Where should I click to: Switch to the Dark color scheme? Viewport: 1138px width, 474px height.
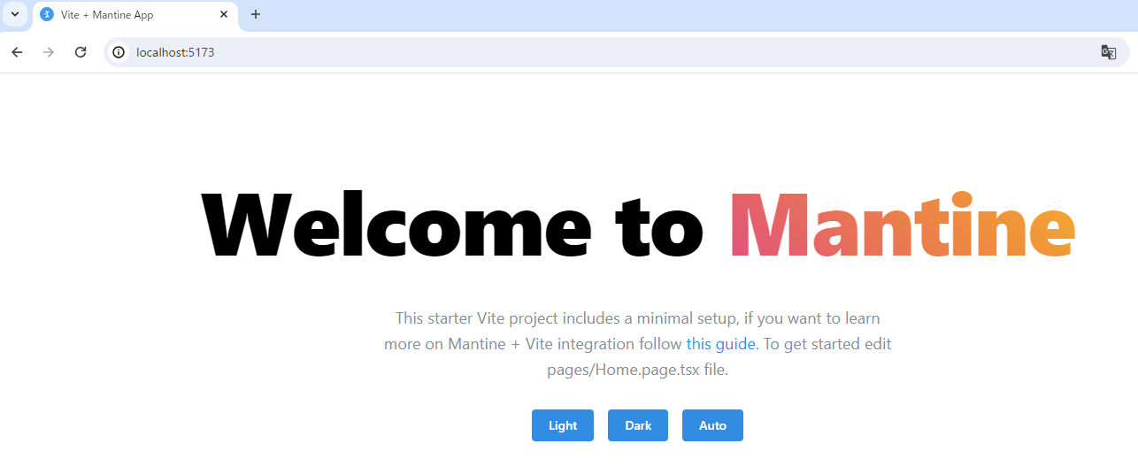(638, 425)
